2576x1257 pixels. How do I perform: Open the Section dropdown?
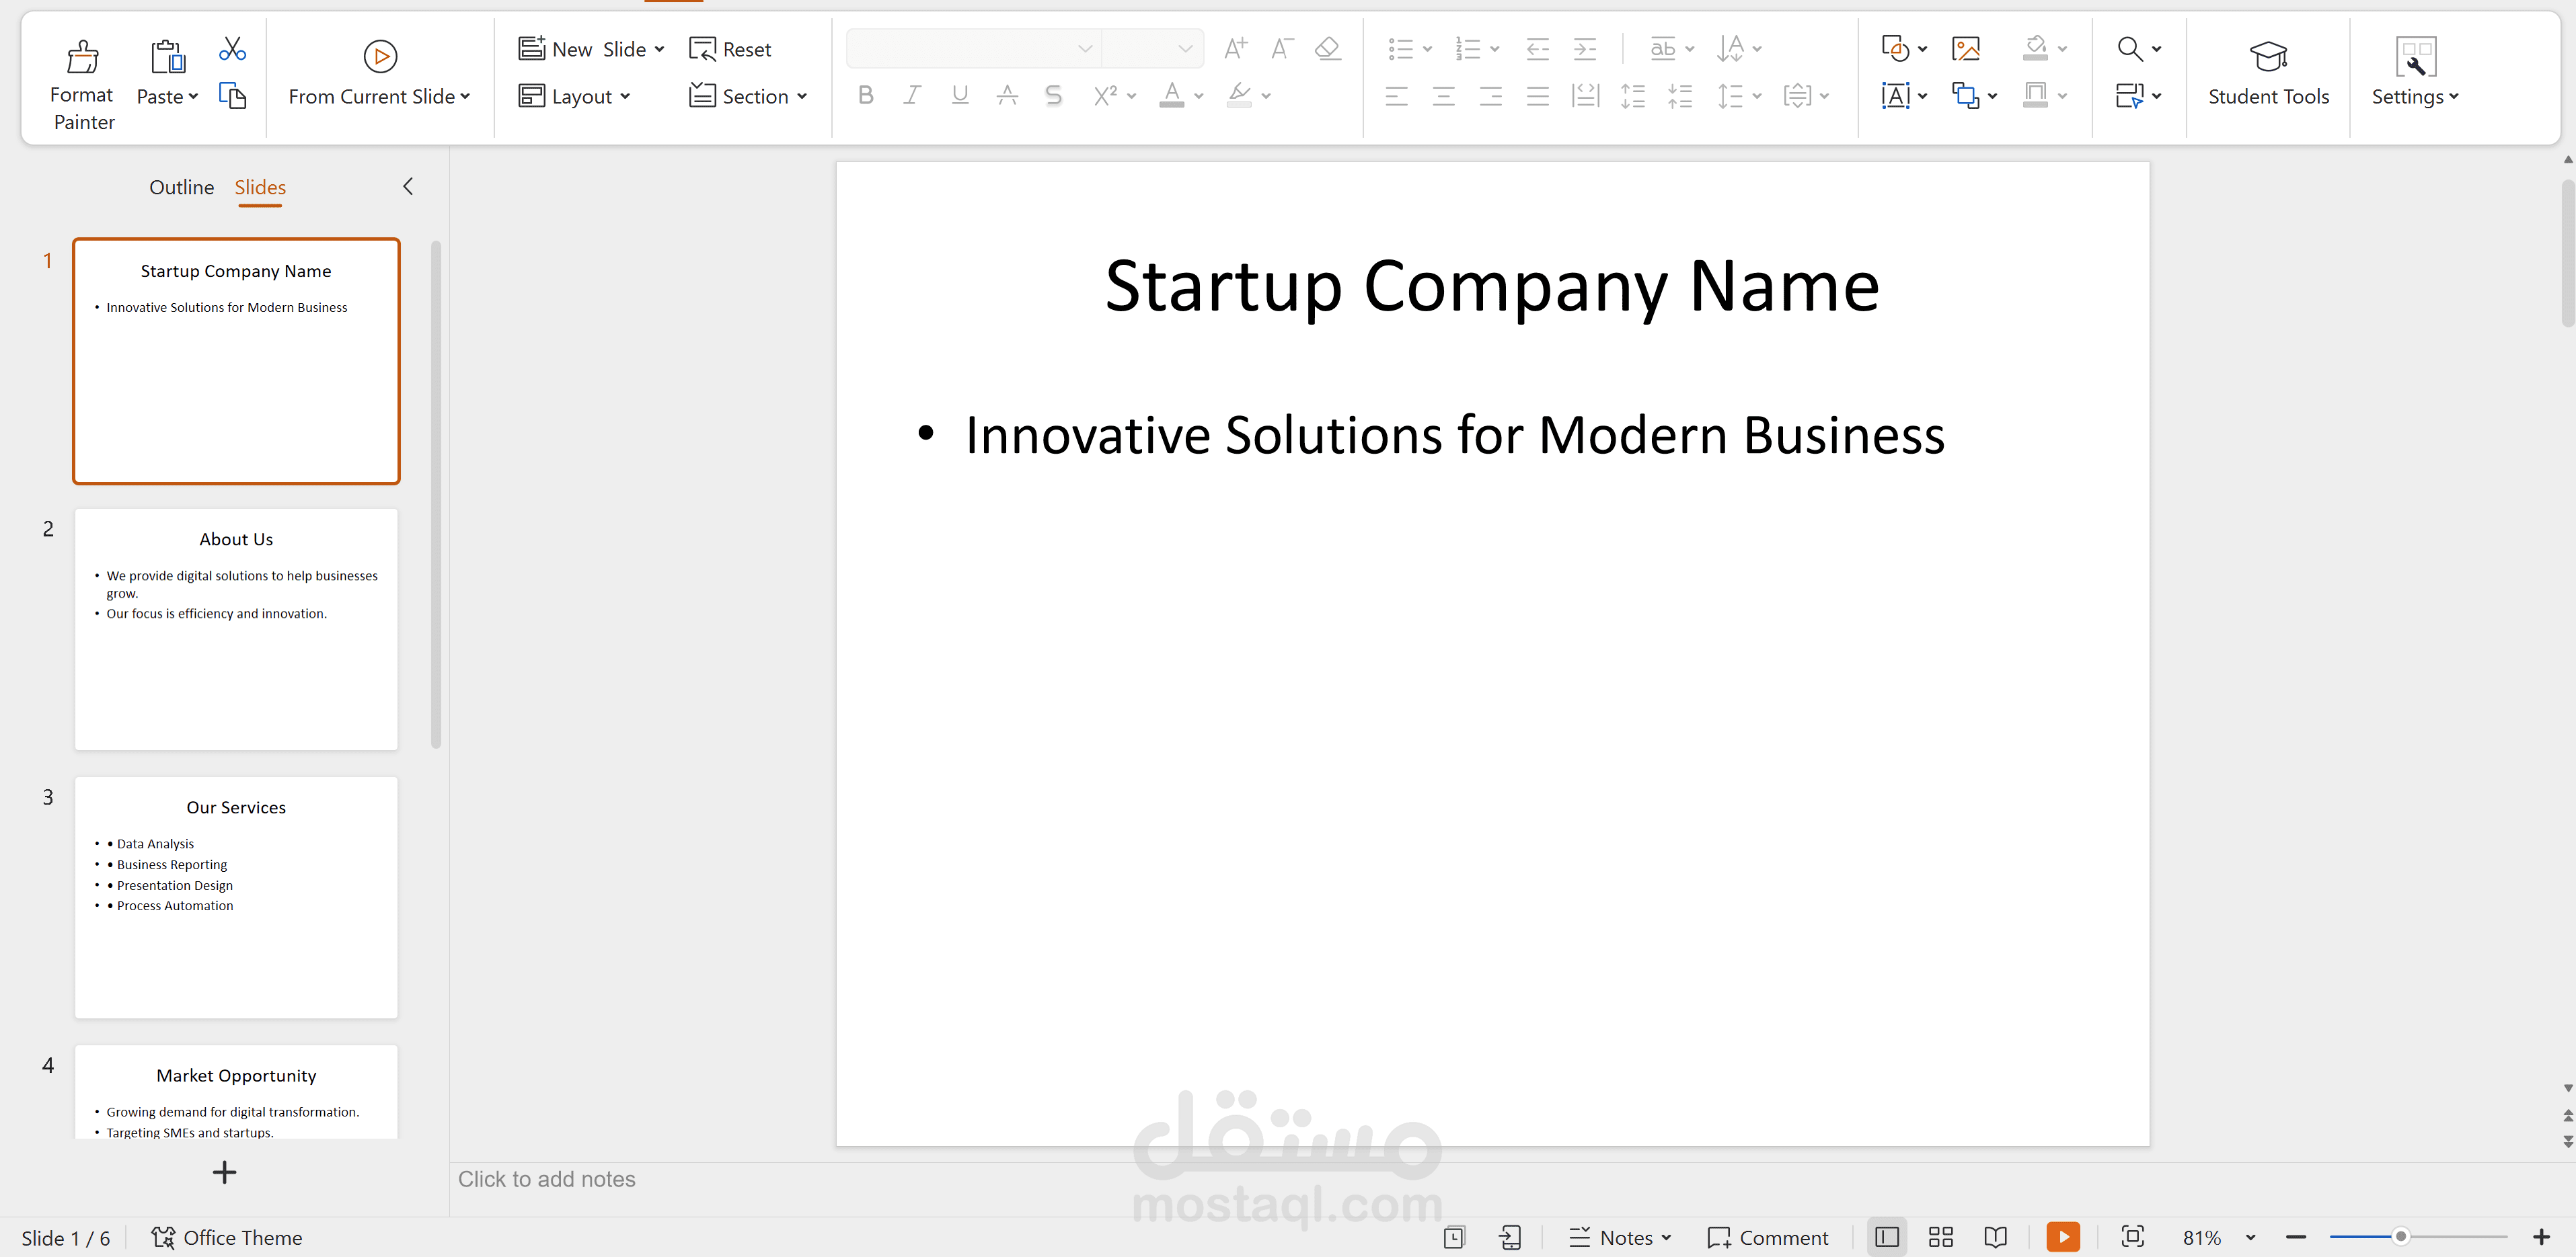tap(748, 96)
